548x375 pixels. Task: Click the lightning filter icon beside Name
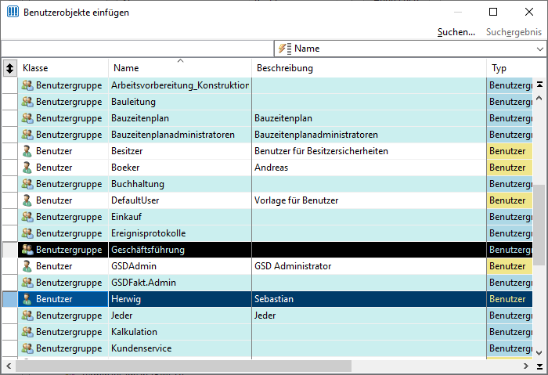(x=285, y=49)
